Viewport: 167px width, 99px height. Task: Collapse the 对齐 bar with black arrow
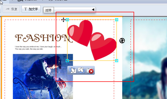[93, 10]
